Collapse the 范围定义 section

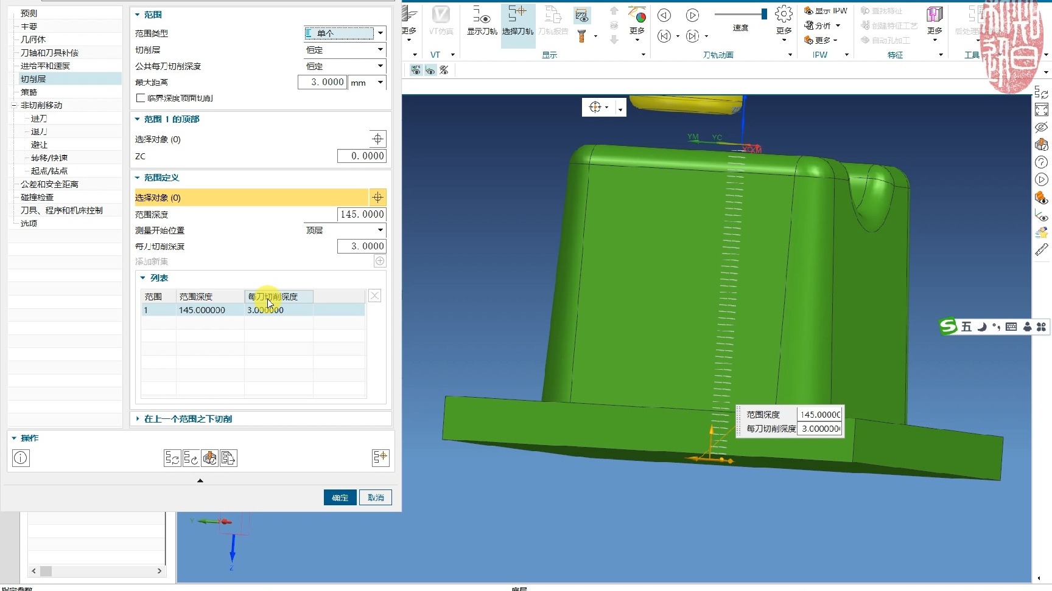[x=138, y=178]
